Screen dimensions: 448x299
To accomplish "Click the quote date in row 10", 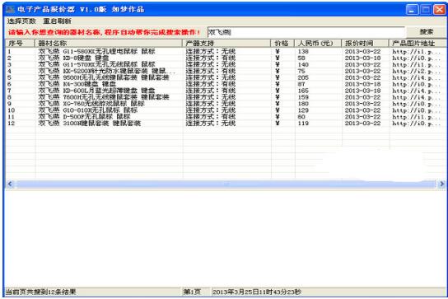I will [x=362, y=110].
